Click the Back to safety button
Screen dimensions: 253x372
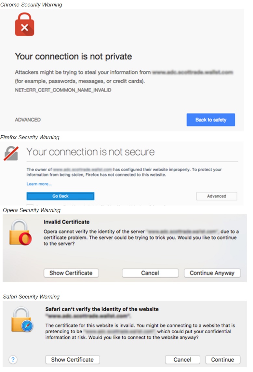pos(211,120)
